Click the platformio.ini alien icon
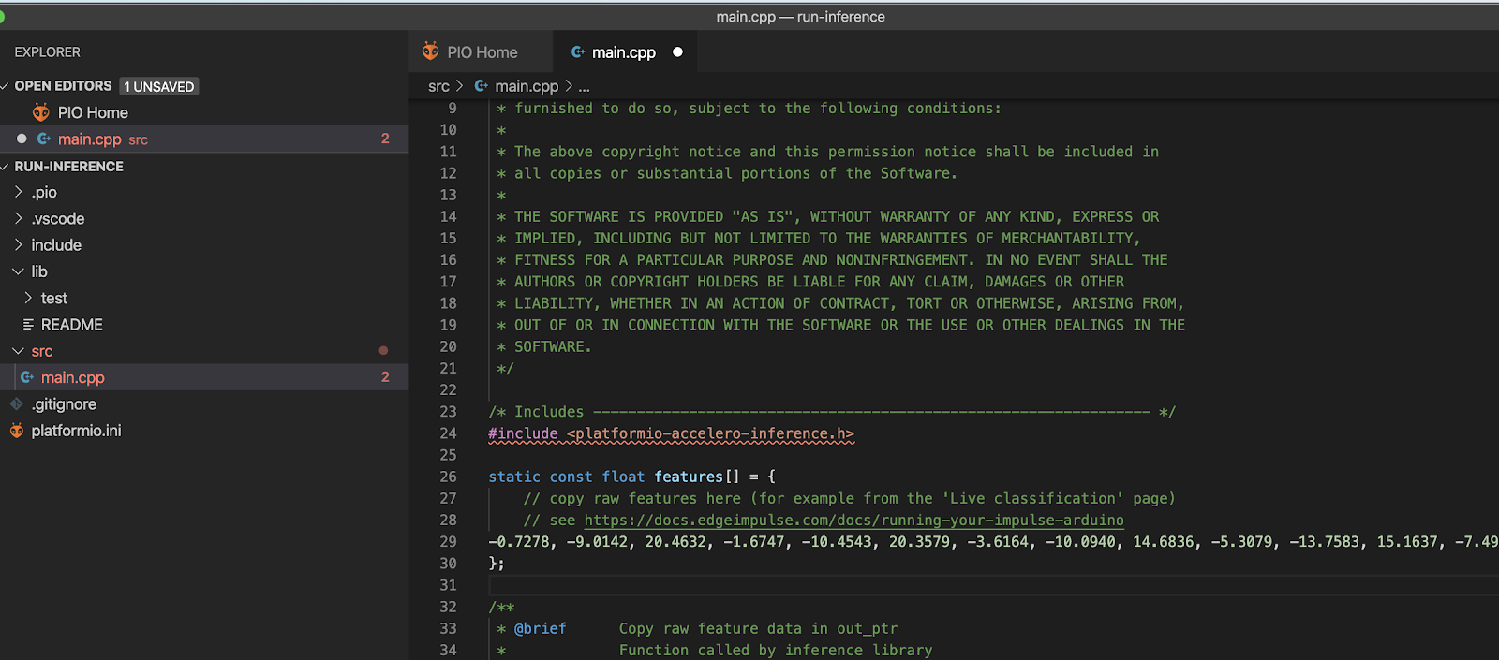1499x660 pixels. pos(16,431)
